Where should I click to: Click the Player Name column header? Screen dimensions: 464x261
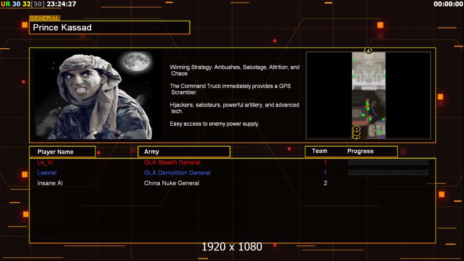[62, 152]
